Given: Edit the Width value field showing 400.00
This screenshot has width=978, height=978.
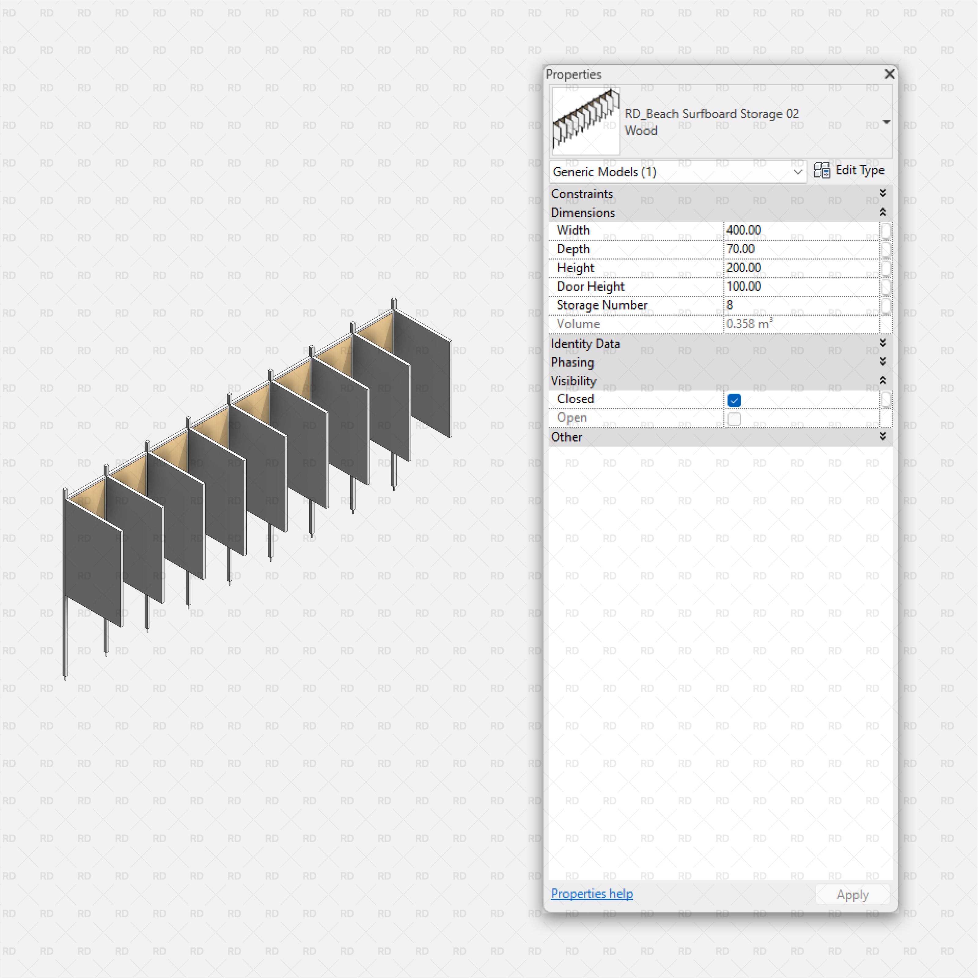Looking at the screenshot, I should coord(790,231).
